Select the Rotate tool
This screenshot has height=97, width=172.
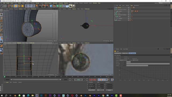coord(19,6)
